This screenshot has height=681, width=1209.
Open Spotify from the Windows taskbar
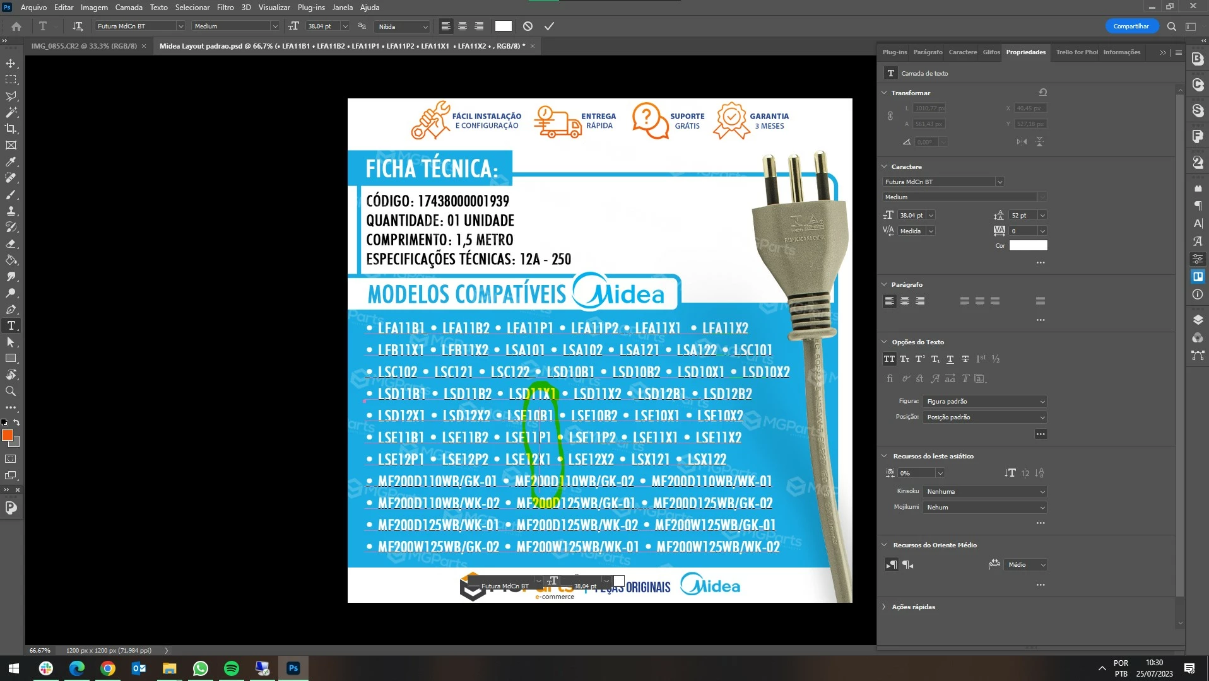pyautogui.click(x=232, y=668)
